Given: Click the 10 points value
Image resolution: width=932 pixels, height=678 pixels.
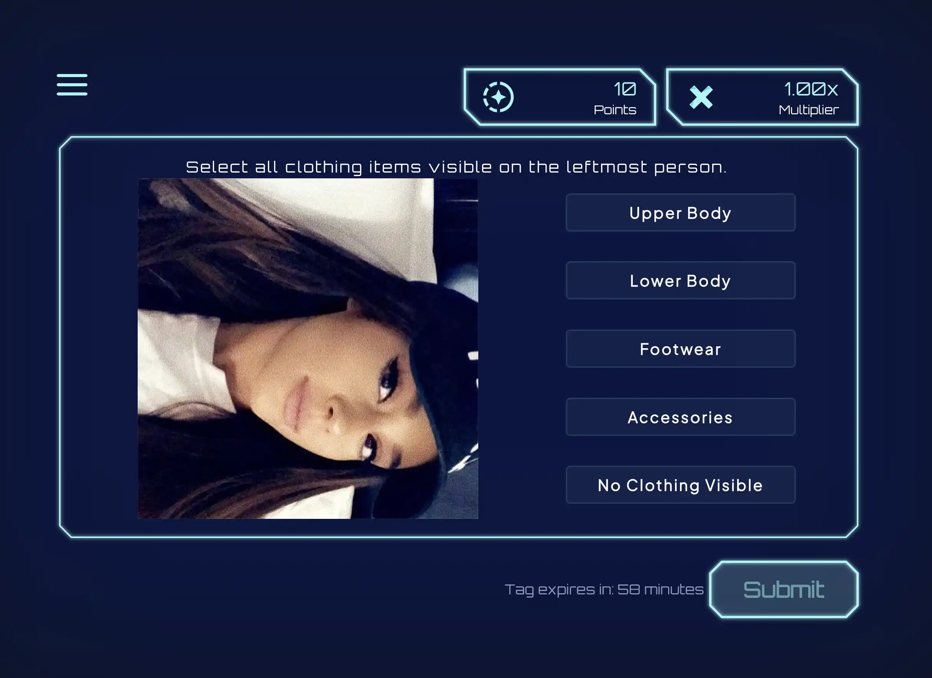Looking at the screenshot, I should click(x=625, y=89).
